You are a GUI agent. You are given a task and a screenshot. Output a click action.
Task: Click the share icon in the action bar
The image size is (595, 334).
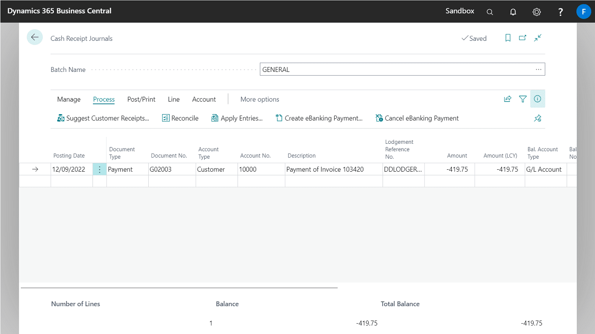(x=508, y=99)
